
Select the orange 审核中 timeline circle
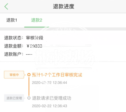pyautogui.click(x=29, y=75)
